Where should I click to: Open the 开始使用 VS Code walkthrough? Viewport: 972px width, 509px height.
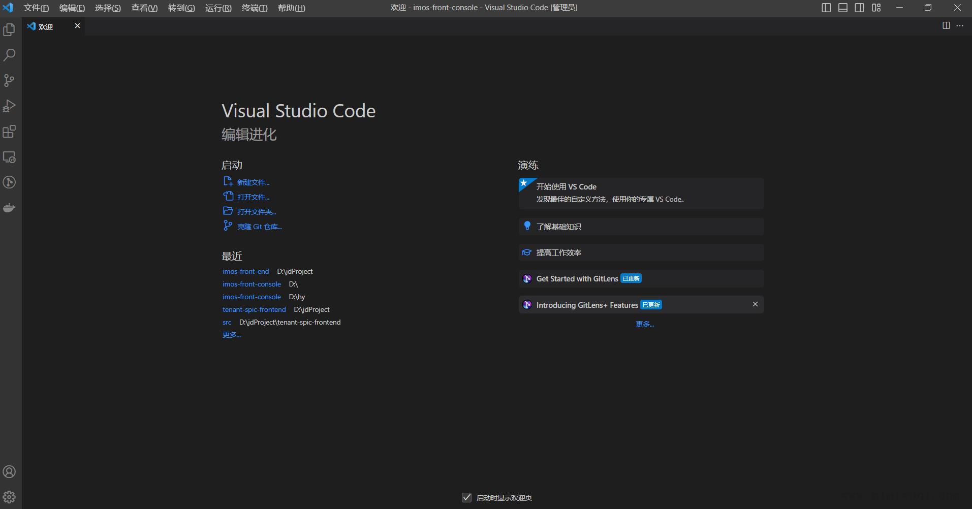pyautogui.click(x=641, y=193)
